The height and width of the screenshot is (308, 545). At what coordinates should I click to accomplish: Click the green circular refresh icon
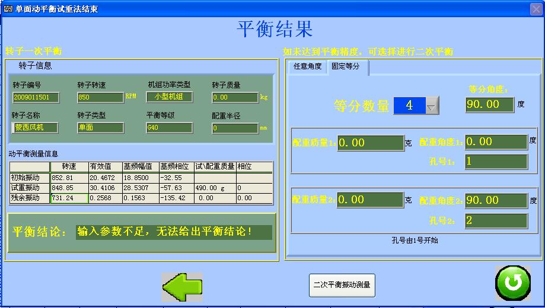click(x=513, y=283)
